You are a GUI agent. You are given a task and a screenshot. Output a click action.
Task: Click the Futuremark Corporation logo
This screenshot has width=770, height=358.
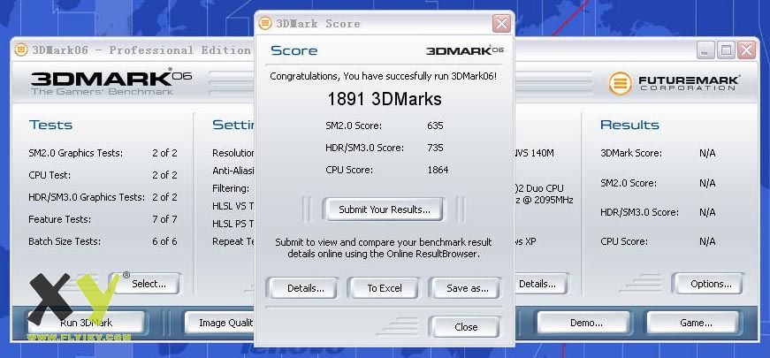click(x=674, y=83)
